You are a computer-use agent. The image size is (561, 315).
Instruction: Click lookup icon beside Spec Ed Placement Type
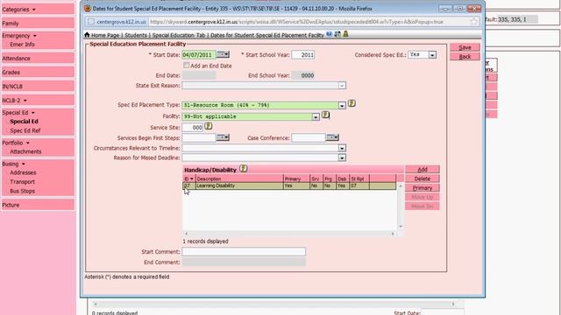(x=352, y=103)
